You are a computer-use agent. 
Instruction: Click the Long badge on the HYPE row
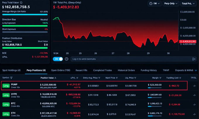pyautogui.click(x=6, y=95)
